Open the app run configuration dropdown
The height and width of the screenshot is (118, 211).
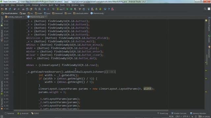(61, 9)
